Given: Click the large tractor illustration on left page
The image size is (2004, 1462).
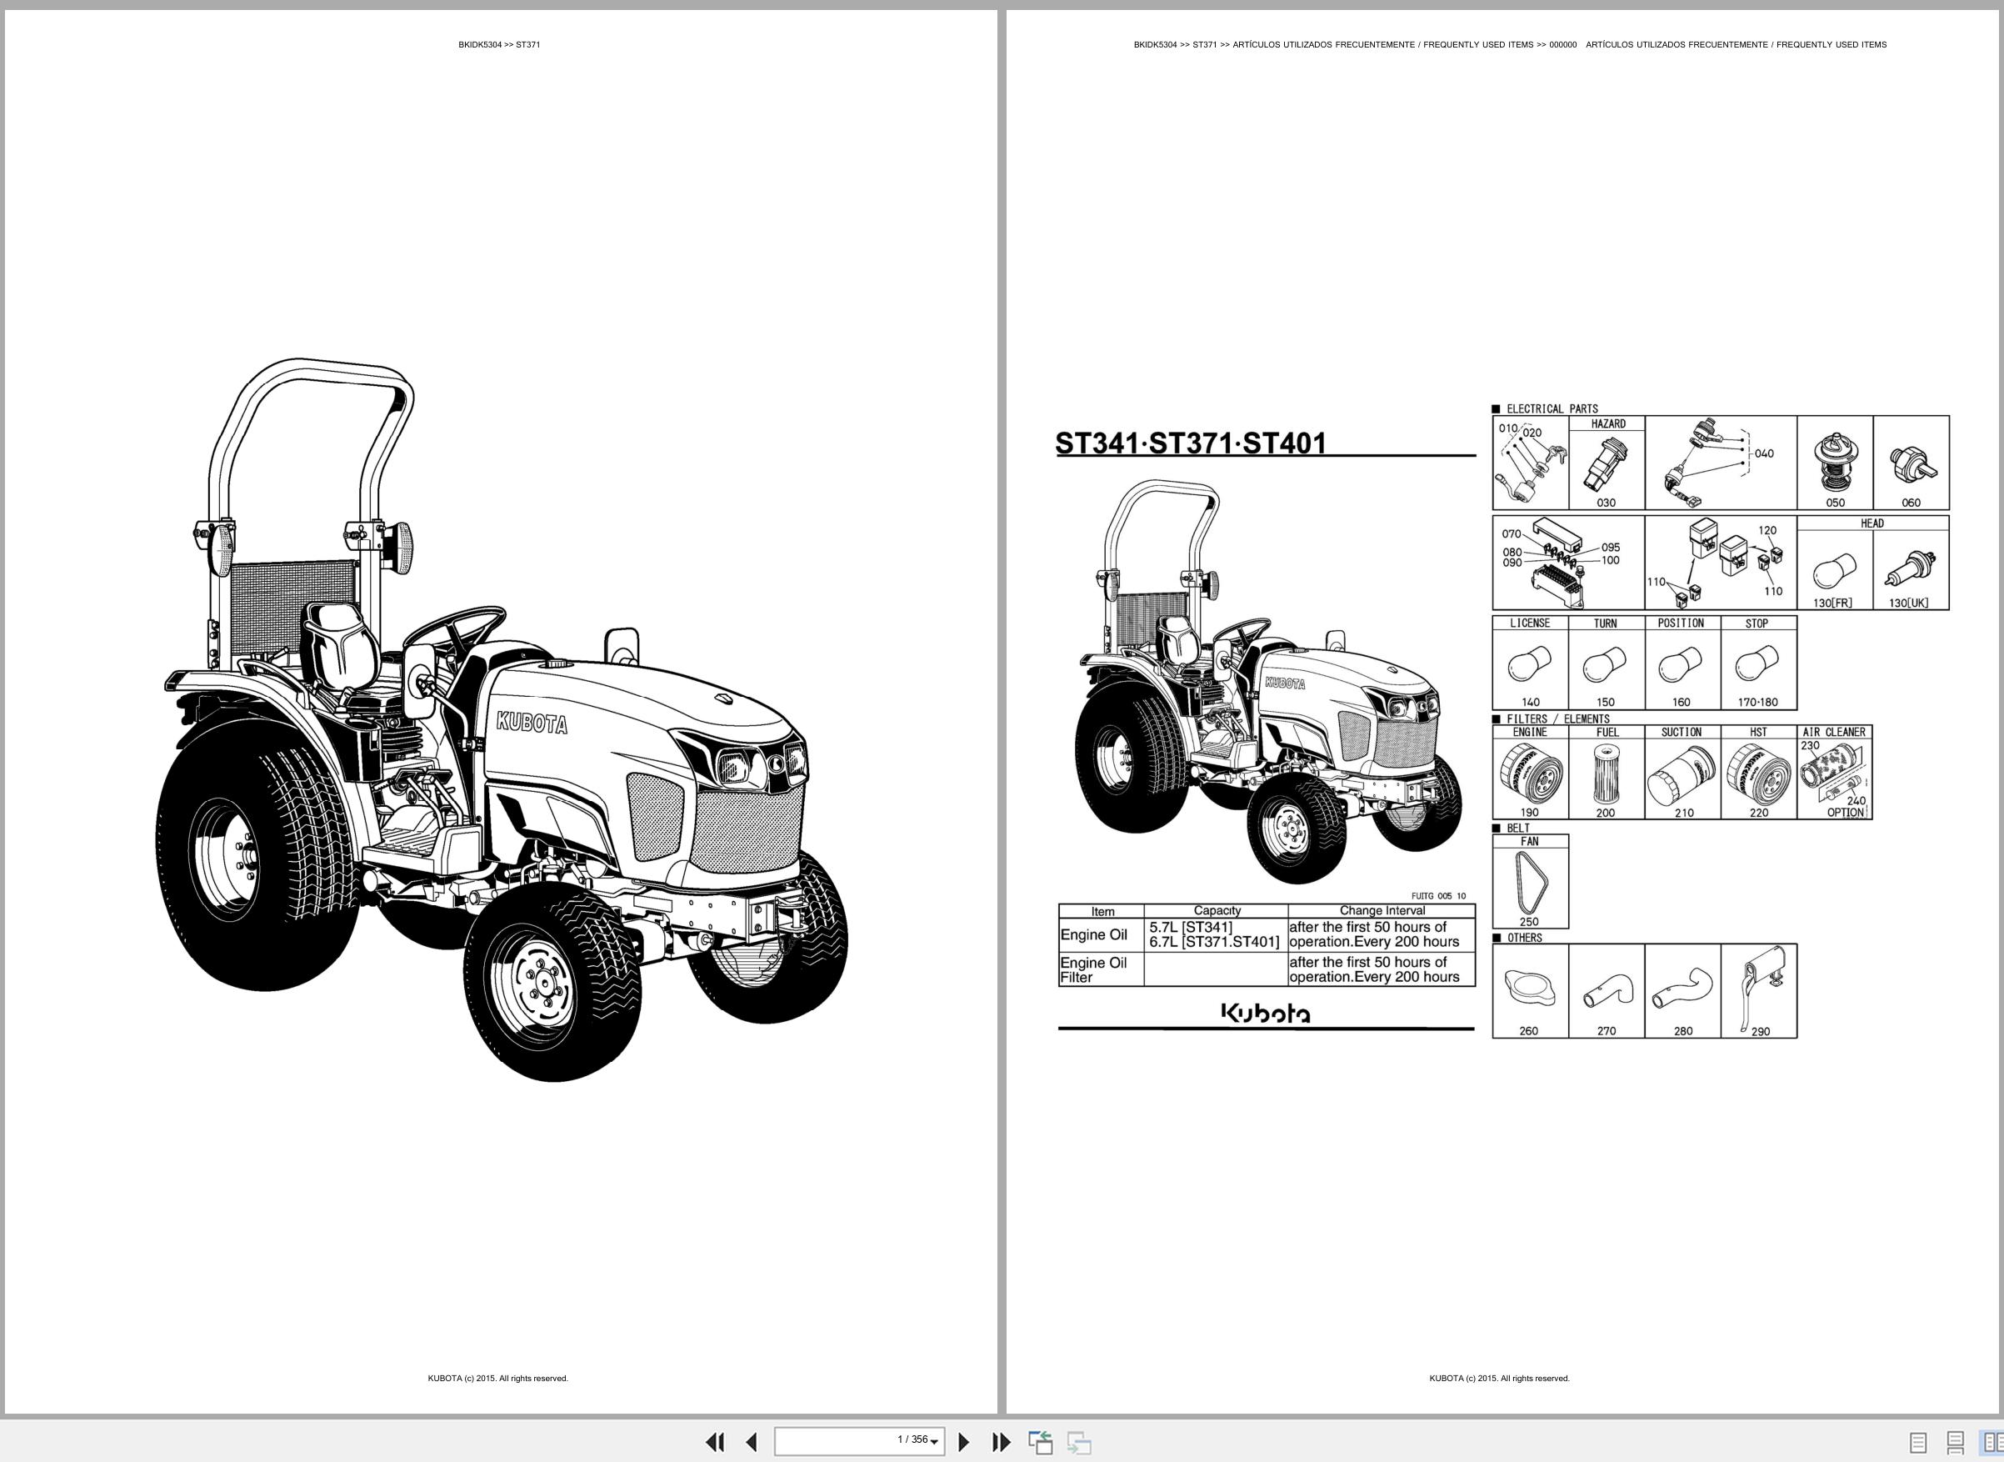Looking at the screenshot, I should pyautogui.click(x=502, y=719).
